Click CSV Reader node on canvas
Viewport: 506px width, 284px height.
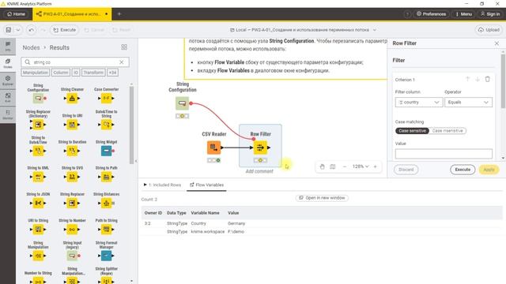tap(213, 148)
